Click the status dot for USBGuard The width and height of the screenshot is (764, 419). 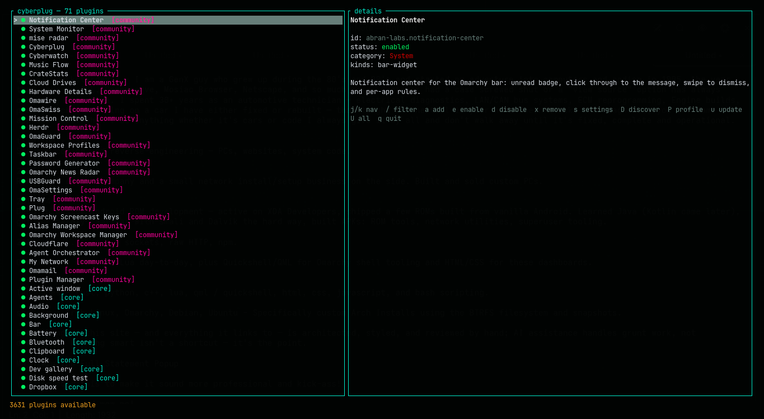[x=24, y=181]
